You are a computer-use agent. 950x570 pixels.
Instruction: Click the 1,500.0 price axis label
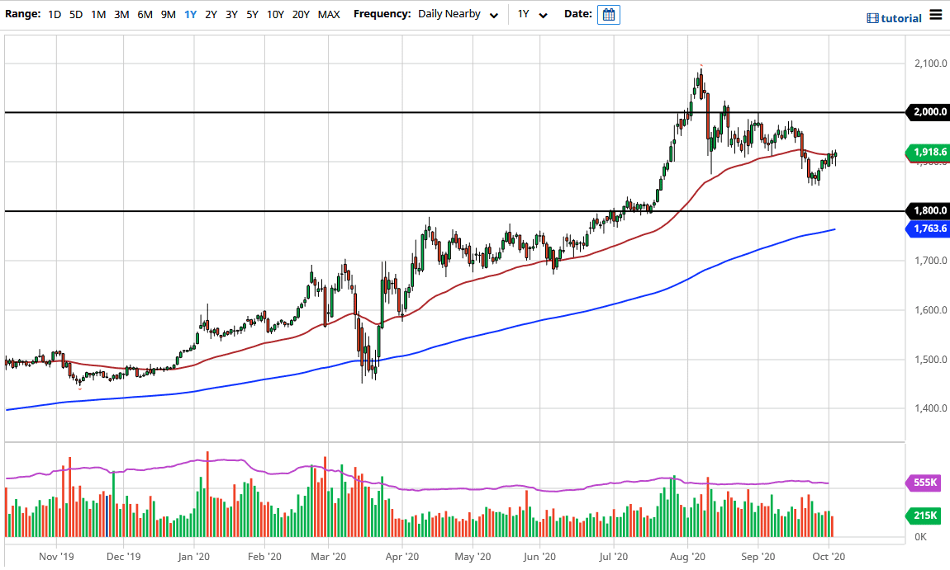click(x=931, y=360)
